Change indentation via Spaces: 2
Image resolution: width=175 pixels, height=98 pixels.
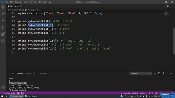(143, 93)
